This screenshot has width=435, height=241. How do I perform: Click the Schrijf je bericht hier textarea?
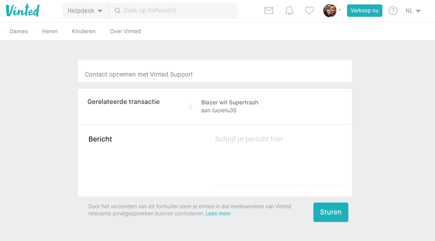[278, 160]
